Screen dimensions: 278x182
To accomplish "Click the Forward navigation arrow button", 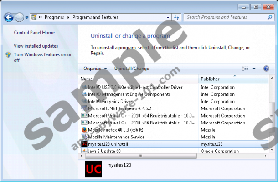I will [x=19, y=18].
